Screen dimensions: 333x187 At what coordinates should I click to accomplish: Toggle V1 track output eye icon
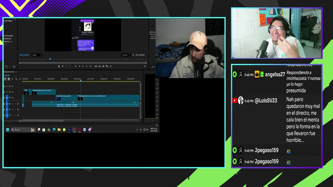tap(12, 98)
